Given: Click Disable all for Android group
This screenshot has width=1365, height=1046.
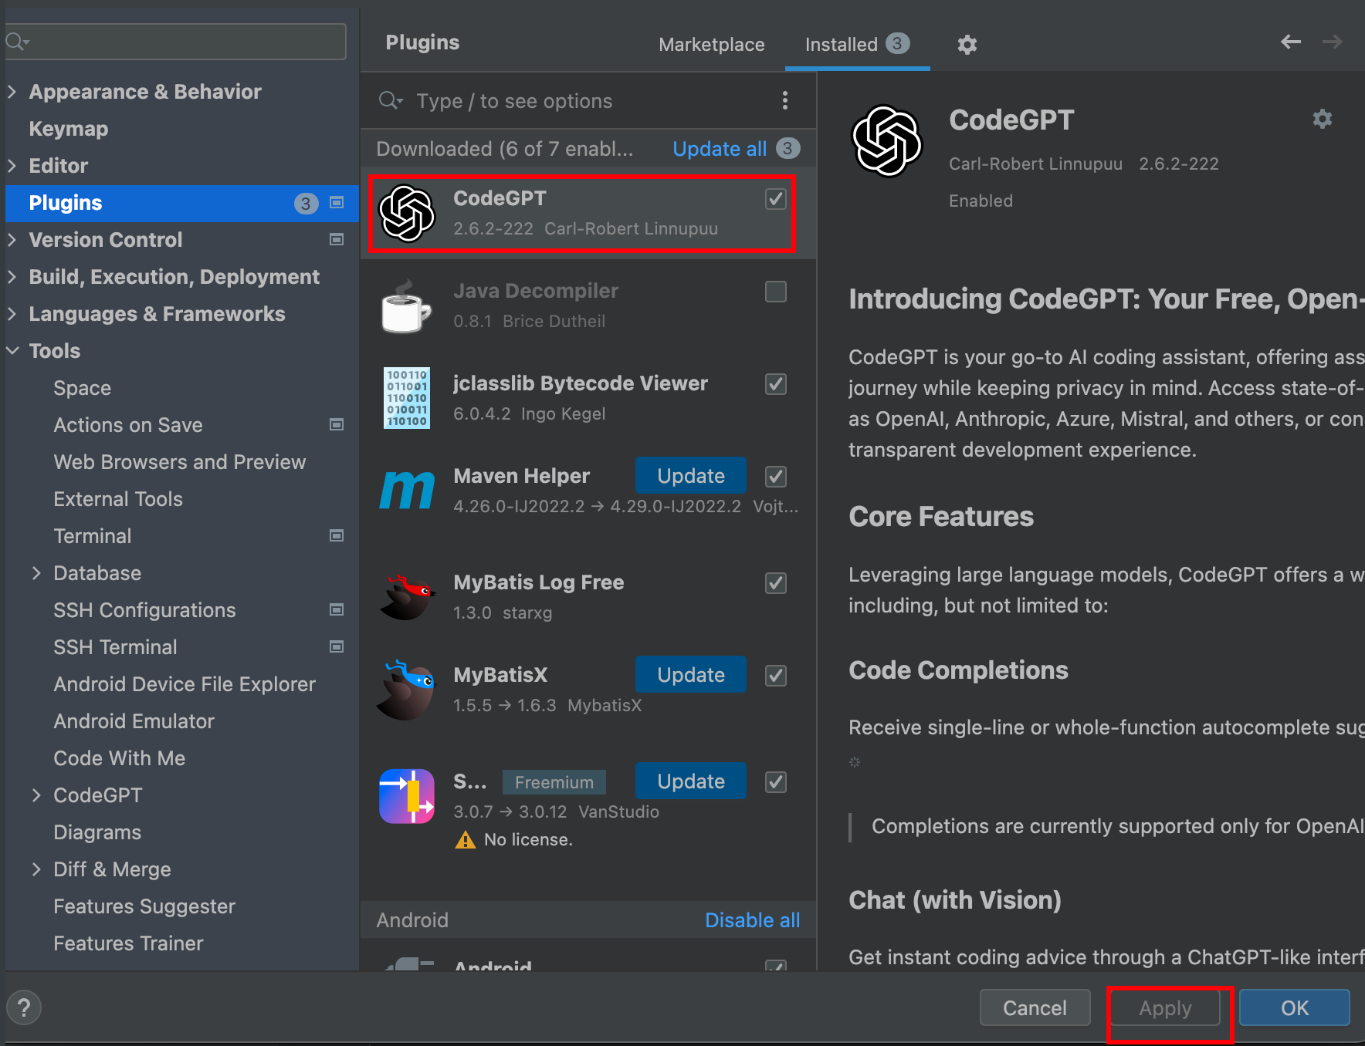Looking at the screenshot, I should click(753, 919).
